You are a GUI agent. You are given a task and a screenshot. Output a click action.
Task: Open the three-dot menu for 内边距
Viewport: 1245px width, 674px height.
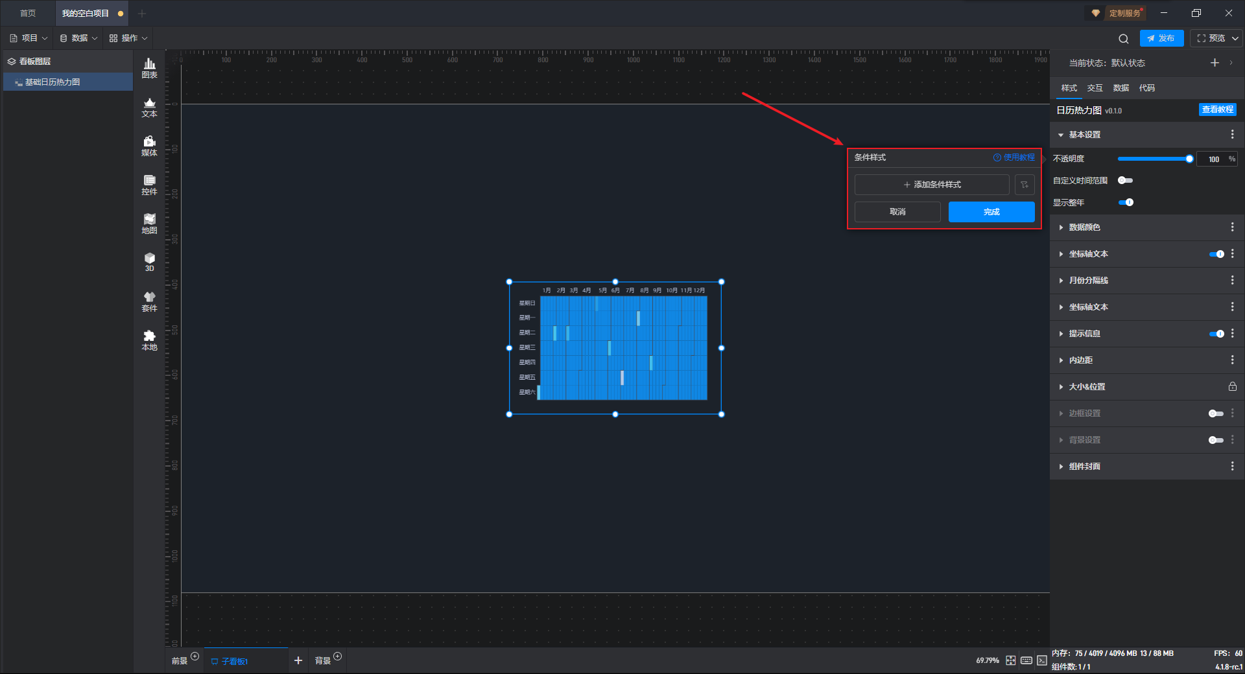point(1232,360)
